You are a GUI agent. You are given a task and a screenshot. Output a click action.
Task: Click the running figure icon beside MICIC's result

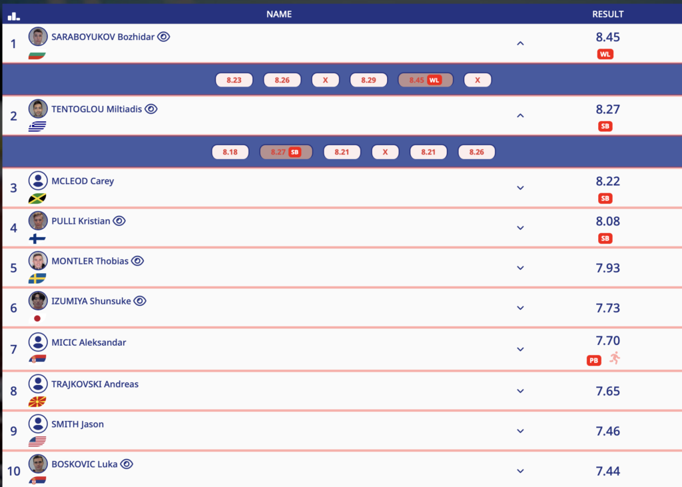click(x=615, y=358)
